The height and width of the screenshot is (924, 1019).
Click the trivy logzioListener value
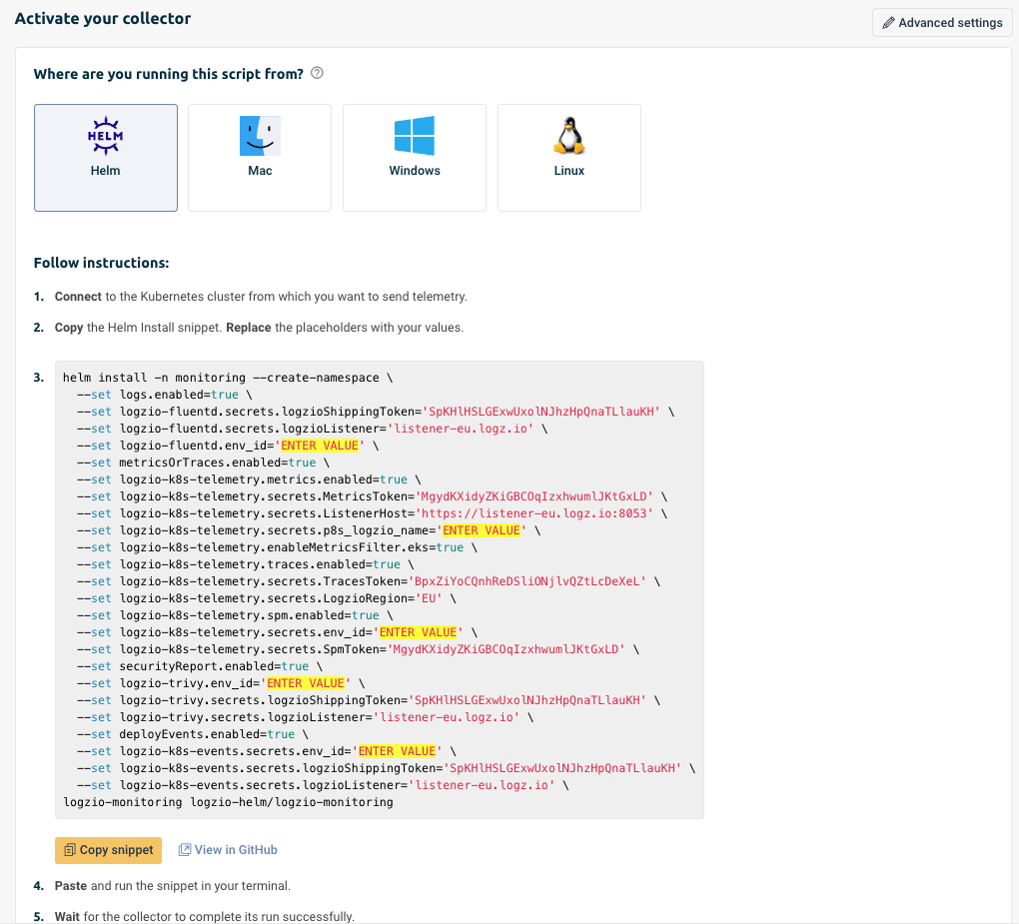(x=447, y=717)
